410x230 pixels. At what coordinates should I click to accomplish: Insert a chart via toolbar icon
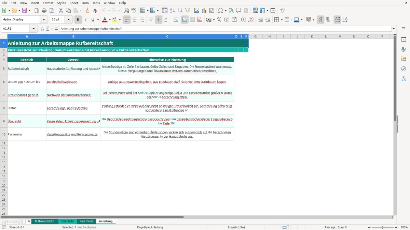204,11
